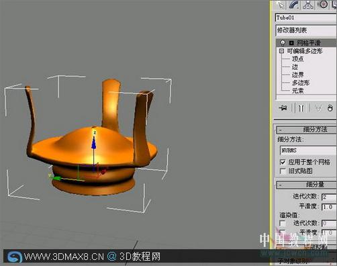This screenshot has height=266, width=337.
Task: Open the Motion panel wheel tab
Action: point(322,5)
